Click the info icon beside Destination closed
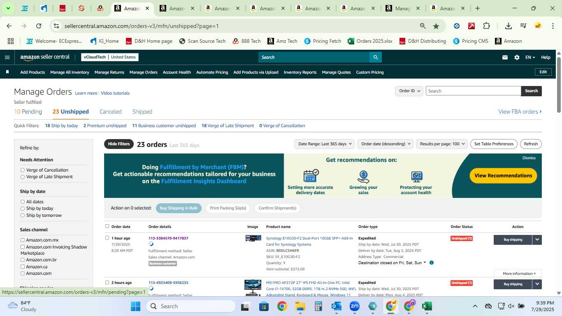Screen dimensions: 562x316 pyautogui.click(x=432, y=263)
